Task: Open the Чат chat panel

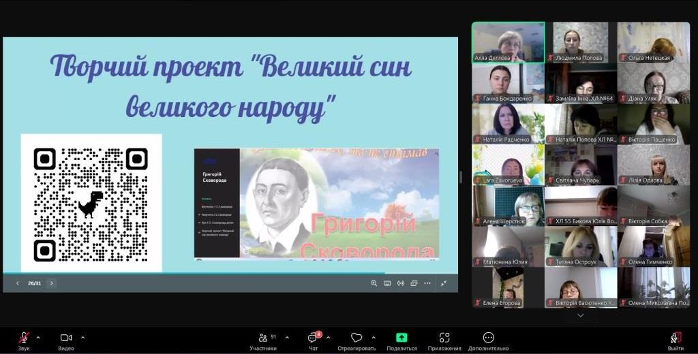Action: 314,341
